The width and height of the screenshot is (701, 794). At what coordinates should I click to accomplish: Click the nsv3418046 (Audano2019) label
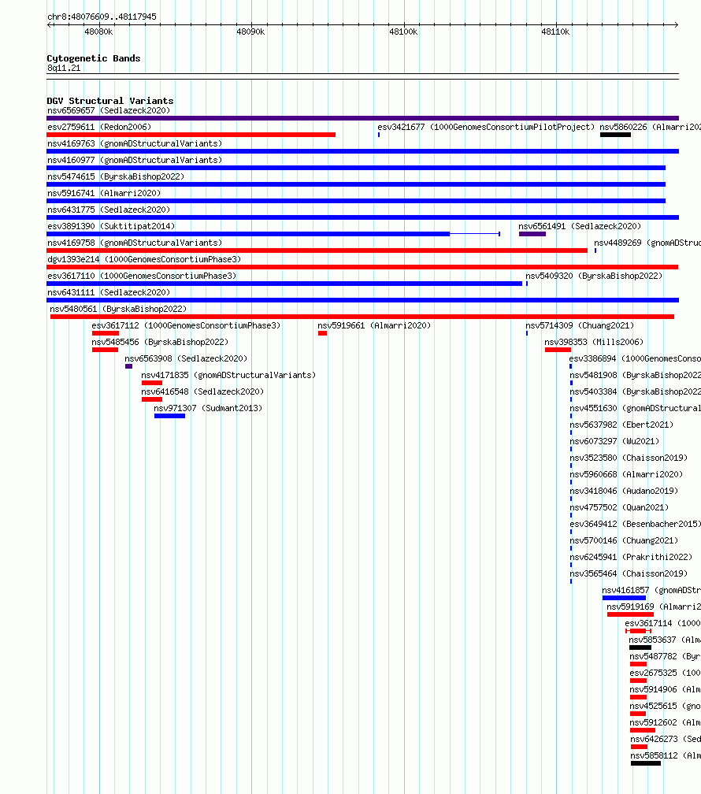pyautogui.click(x=624, y=492)
